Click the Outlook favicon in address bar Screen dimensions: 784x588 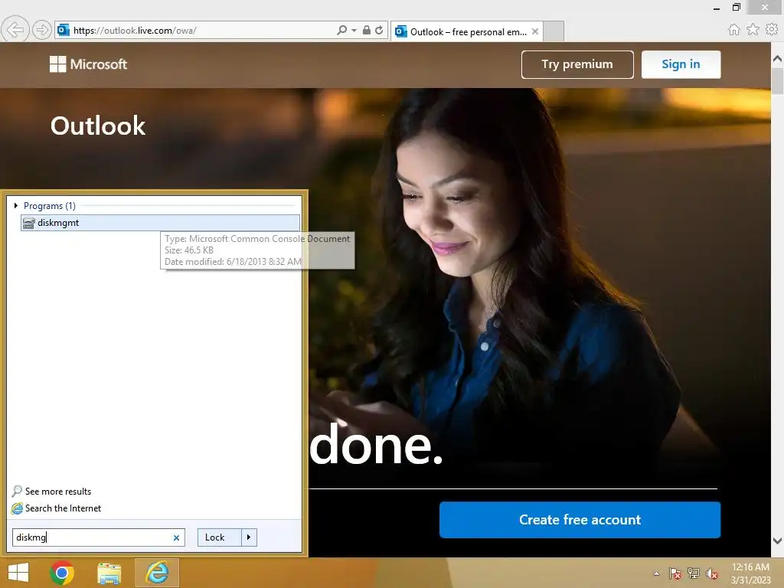point(64,30)
